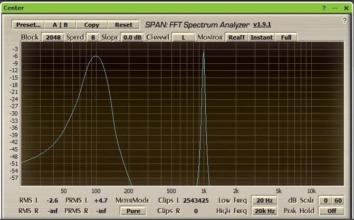Toggle A | B comparison button

[x=60, y=25]
